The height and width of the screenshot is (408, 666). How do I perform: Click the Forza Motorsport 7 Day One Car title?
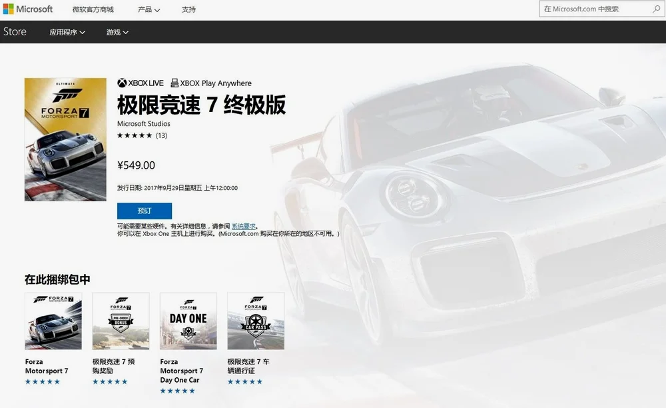pyautogui.click(x=181, y=371)
